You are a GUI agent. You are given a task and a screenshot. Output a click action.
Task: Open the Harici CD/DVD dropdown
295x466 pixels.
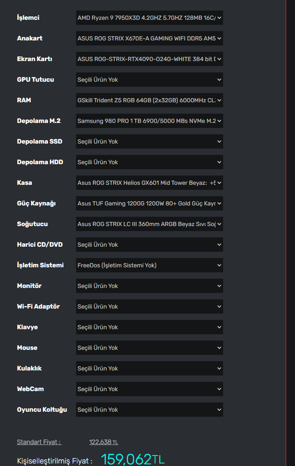[x=149, y=245]
